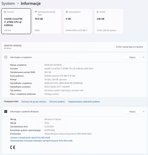Click the 25H2 version value
Screen dimensions: 148x155
point(47,123)
